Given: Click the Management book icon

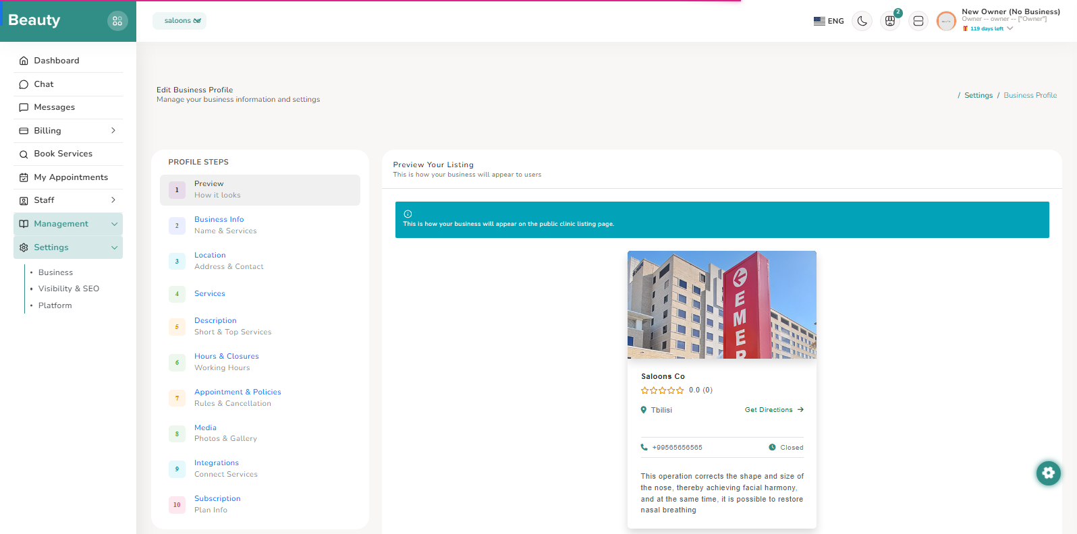Looking at the screenshot, I should point(24,224).
